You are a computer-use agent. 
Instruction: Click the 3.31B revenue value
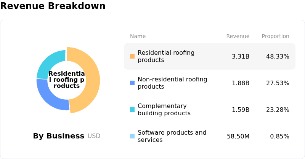[x=241, y=57]
